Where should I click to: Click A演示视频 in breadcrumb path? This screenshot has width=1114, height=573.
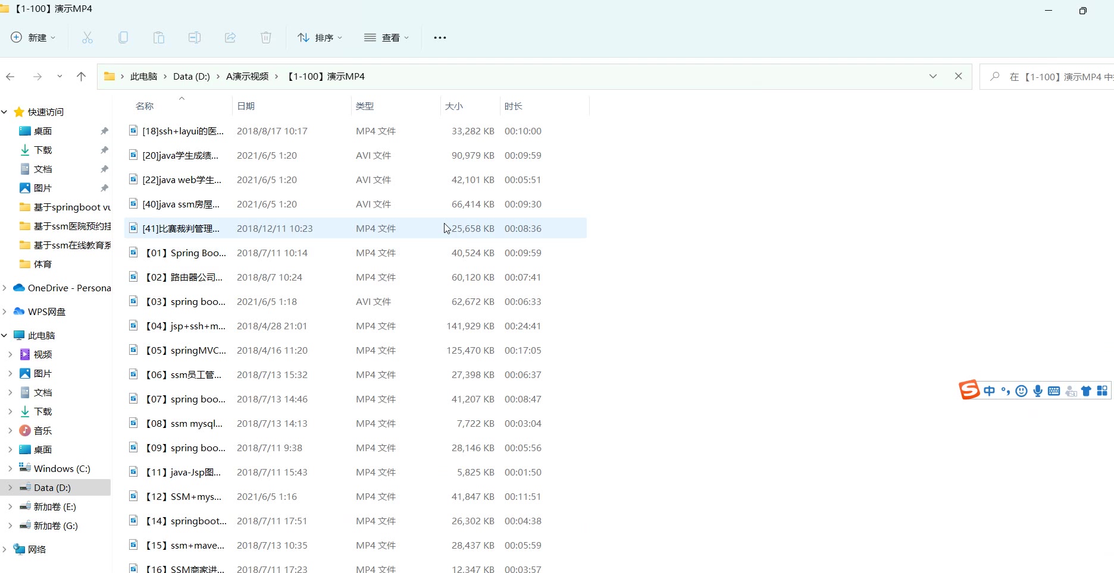point(247,76)
